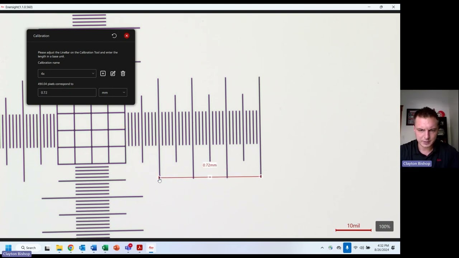Click the Clayton Bishop name tag on the webcam video
Viewport: 459px width, 258px height.
[416, 163]
